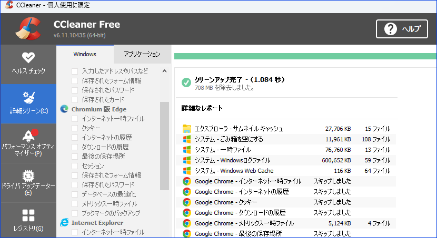Click the options list scrollbar thumb
The width and height of the screenshot is (437, 238).
click(164, 146)
